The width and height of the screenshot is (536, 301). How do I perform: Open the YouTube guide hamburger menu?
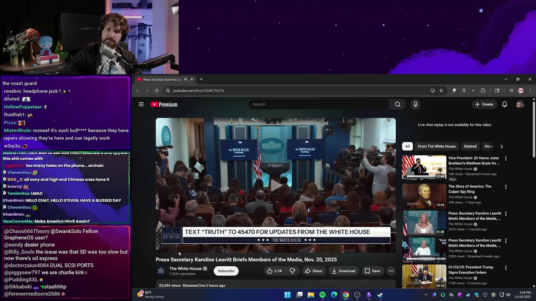click(x=141, y=105)
